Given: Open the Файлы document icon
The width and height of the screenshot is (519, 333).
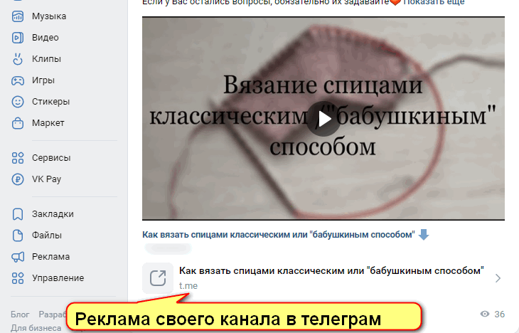Looking at the screenshot, I should coord(18,236).
